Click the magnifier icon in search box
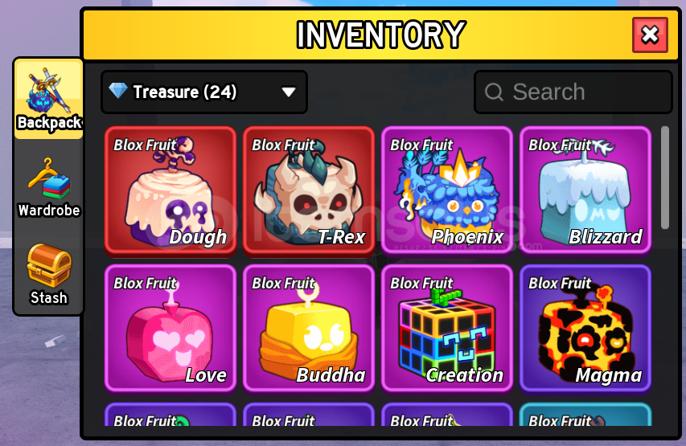This screenshot has height=446, width=686. click(494, 92)
